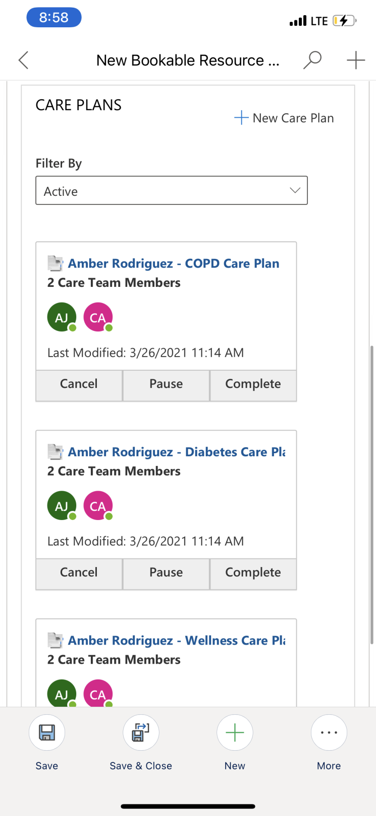Image resolution: width=376 pixels, height=816 pixels.
Task: Open search with the magnifier icon
Action: 312,60
